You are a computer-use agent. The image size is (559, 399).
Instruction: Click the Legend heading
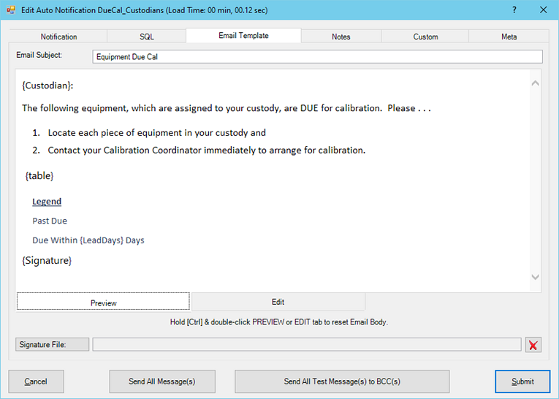click(x=47, y=202)
